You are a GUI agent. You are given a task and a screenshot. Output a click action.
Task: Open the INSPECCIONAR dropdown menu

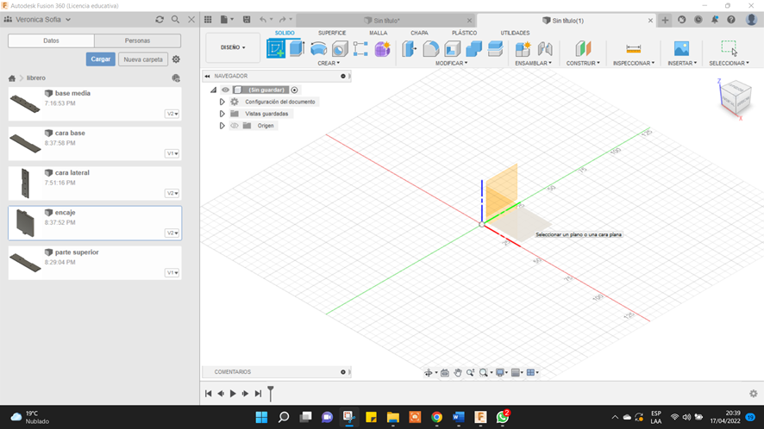pos(634,63)
